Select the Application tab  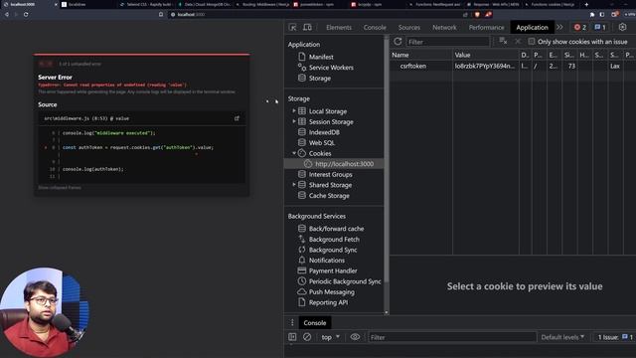[532, 27]
